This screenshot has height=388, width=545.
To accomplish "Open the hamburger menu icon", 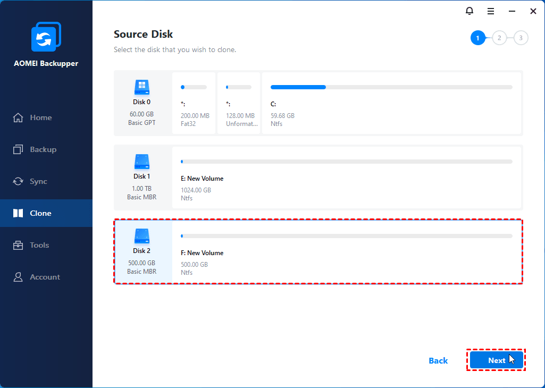I will tap(491, 11).
